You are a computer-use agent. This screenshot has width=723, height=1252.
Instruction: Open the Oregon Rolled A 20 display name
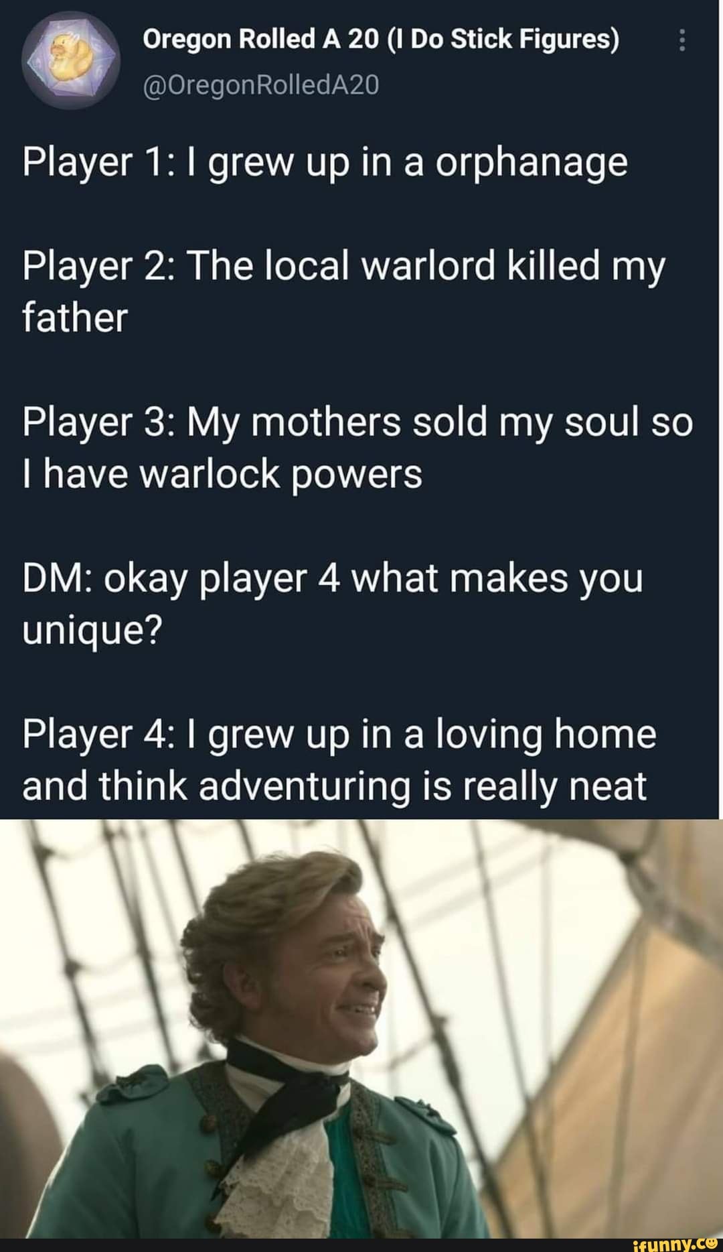click(x=381, y=41)
